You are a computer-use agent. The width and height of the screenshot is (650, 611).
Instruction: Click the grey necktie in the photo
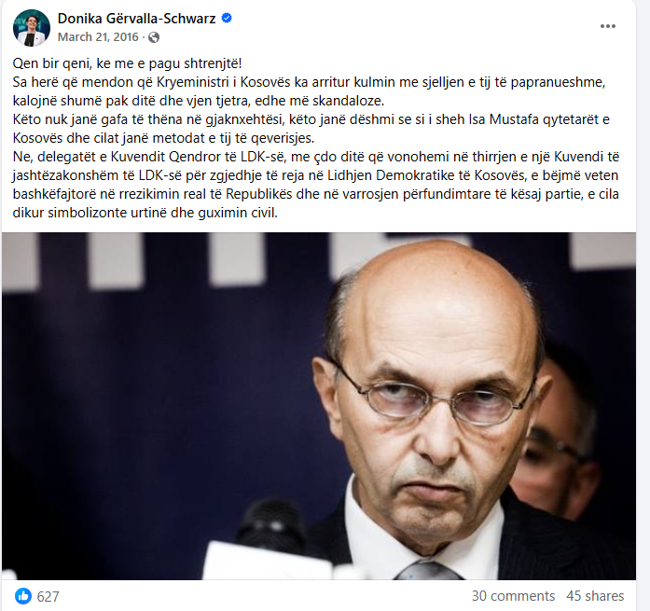tap(429, 570)
